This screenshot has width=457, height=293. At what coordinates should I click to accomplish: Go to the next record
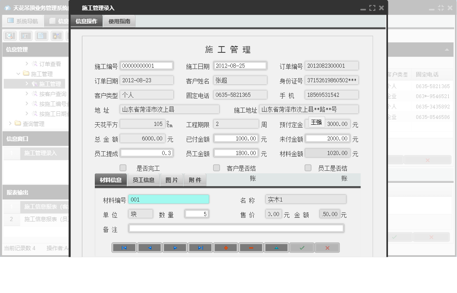[x=175, y=247]
